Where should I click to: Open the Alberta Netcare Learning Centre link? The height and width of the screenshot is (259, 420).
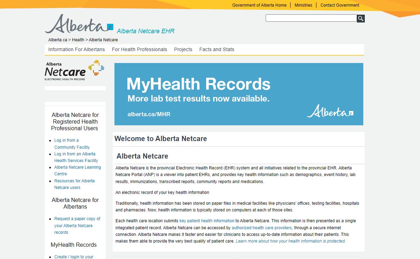[x=77, y=170]
